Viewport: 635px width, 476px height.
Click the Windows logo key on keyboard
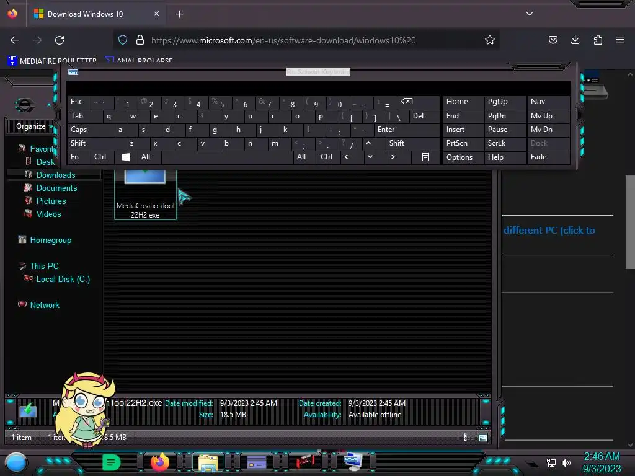pyautogui.click(x=125, y=157)
